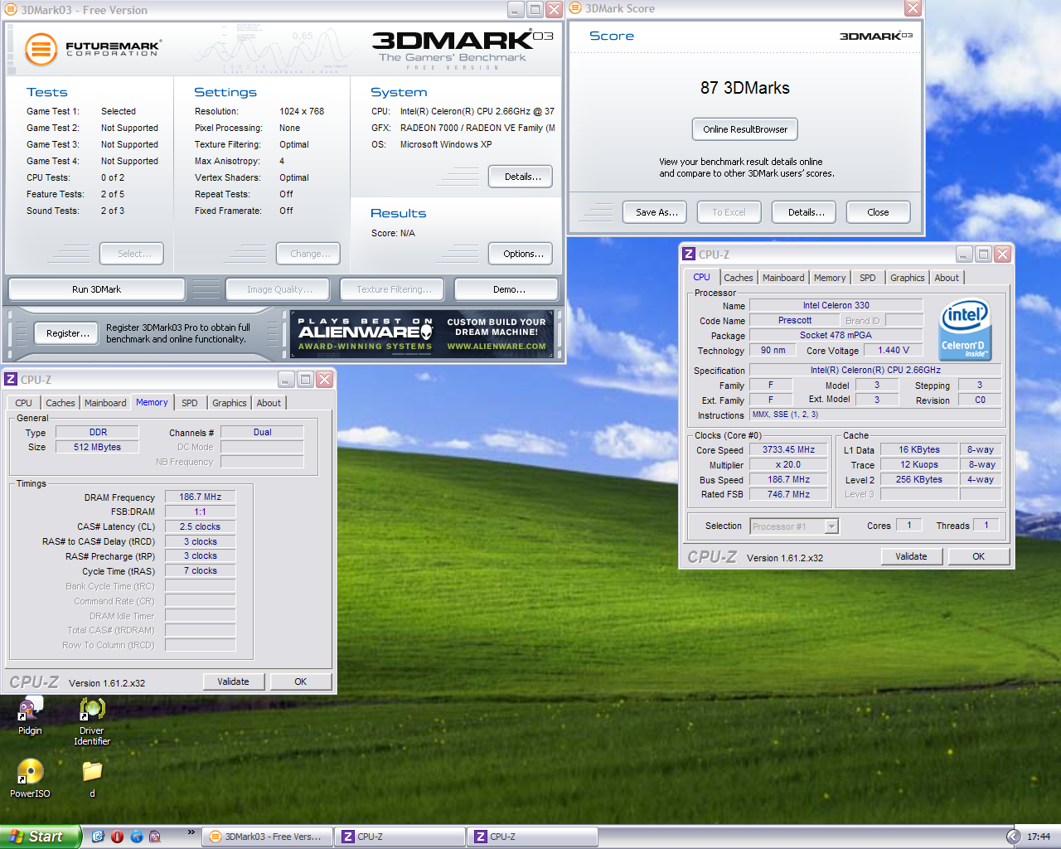Open About tab in memory CPU-Z window
This screenshot has width=1061, height=849.
click(x=269, y=403)
